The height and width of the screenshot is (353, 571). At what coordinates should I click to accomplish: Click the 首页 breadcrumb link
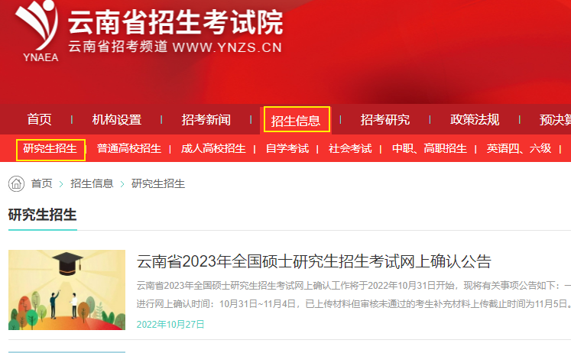pos(42,183)
